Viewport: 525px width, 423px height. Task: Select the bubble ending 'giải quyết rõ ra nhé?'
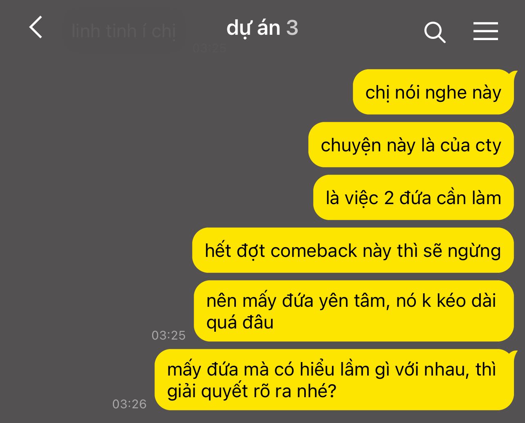334,380
